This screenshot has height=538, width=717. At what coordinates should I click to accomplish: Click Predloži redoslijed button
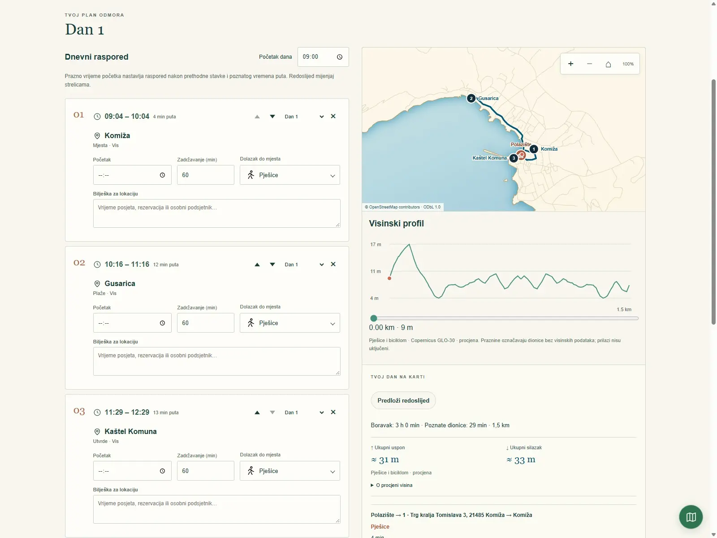pyautogui.click(x=403, y=400)
